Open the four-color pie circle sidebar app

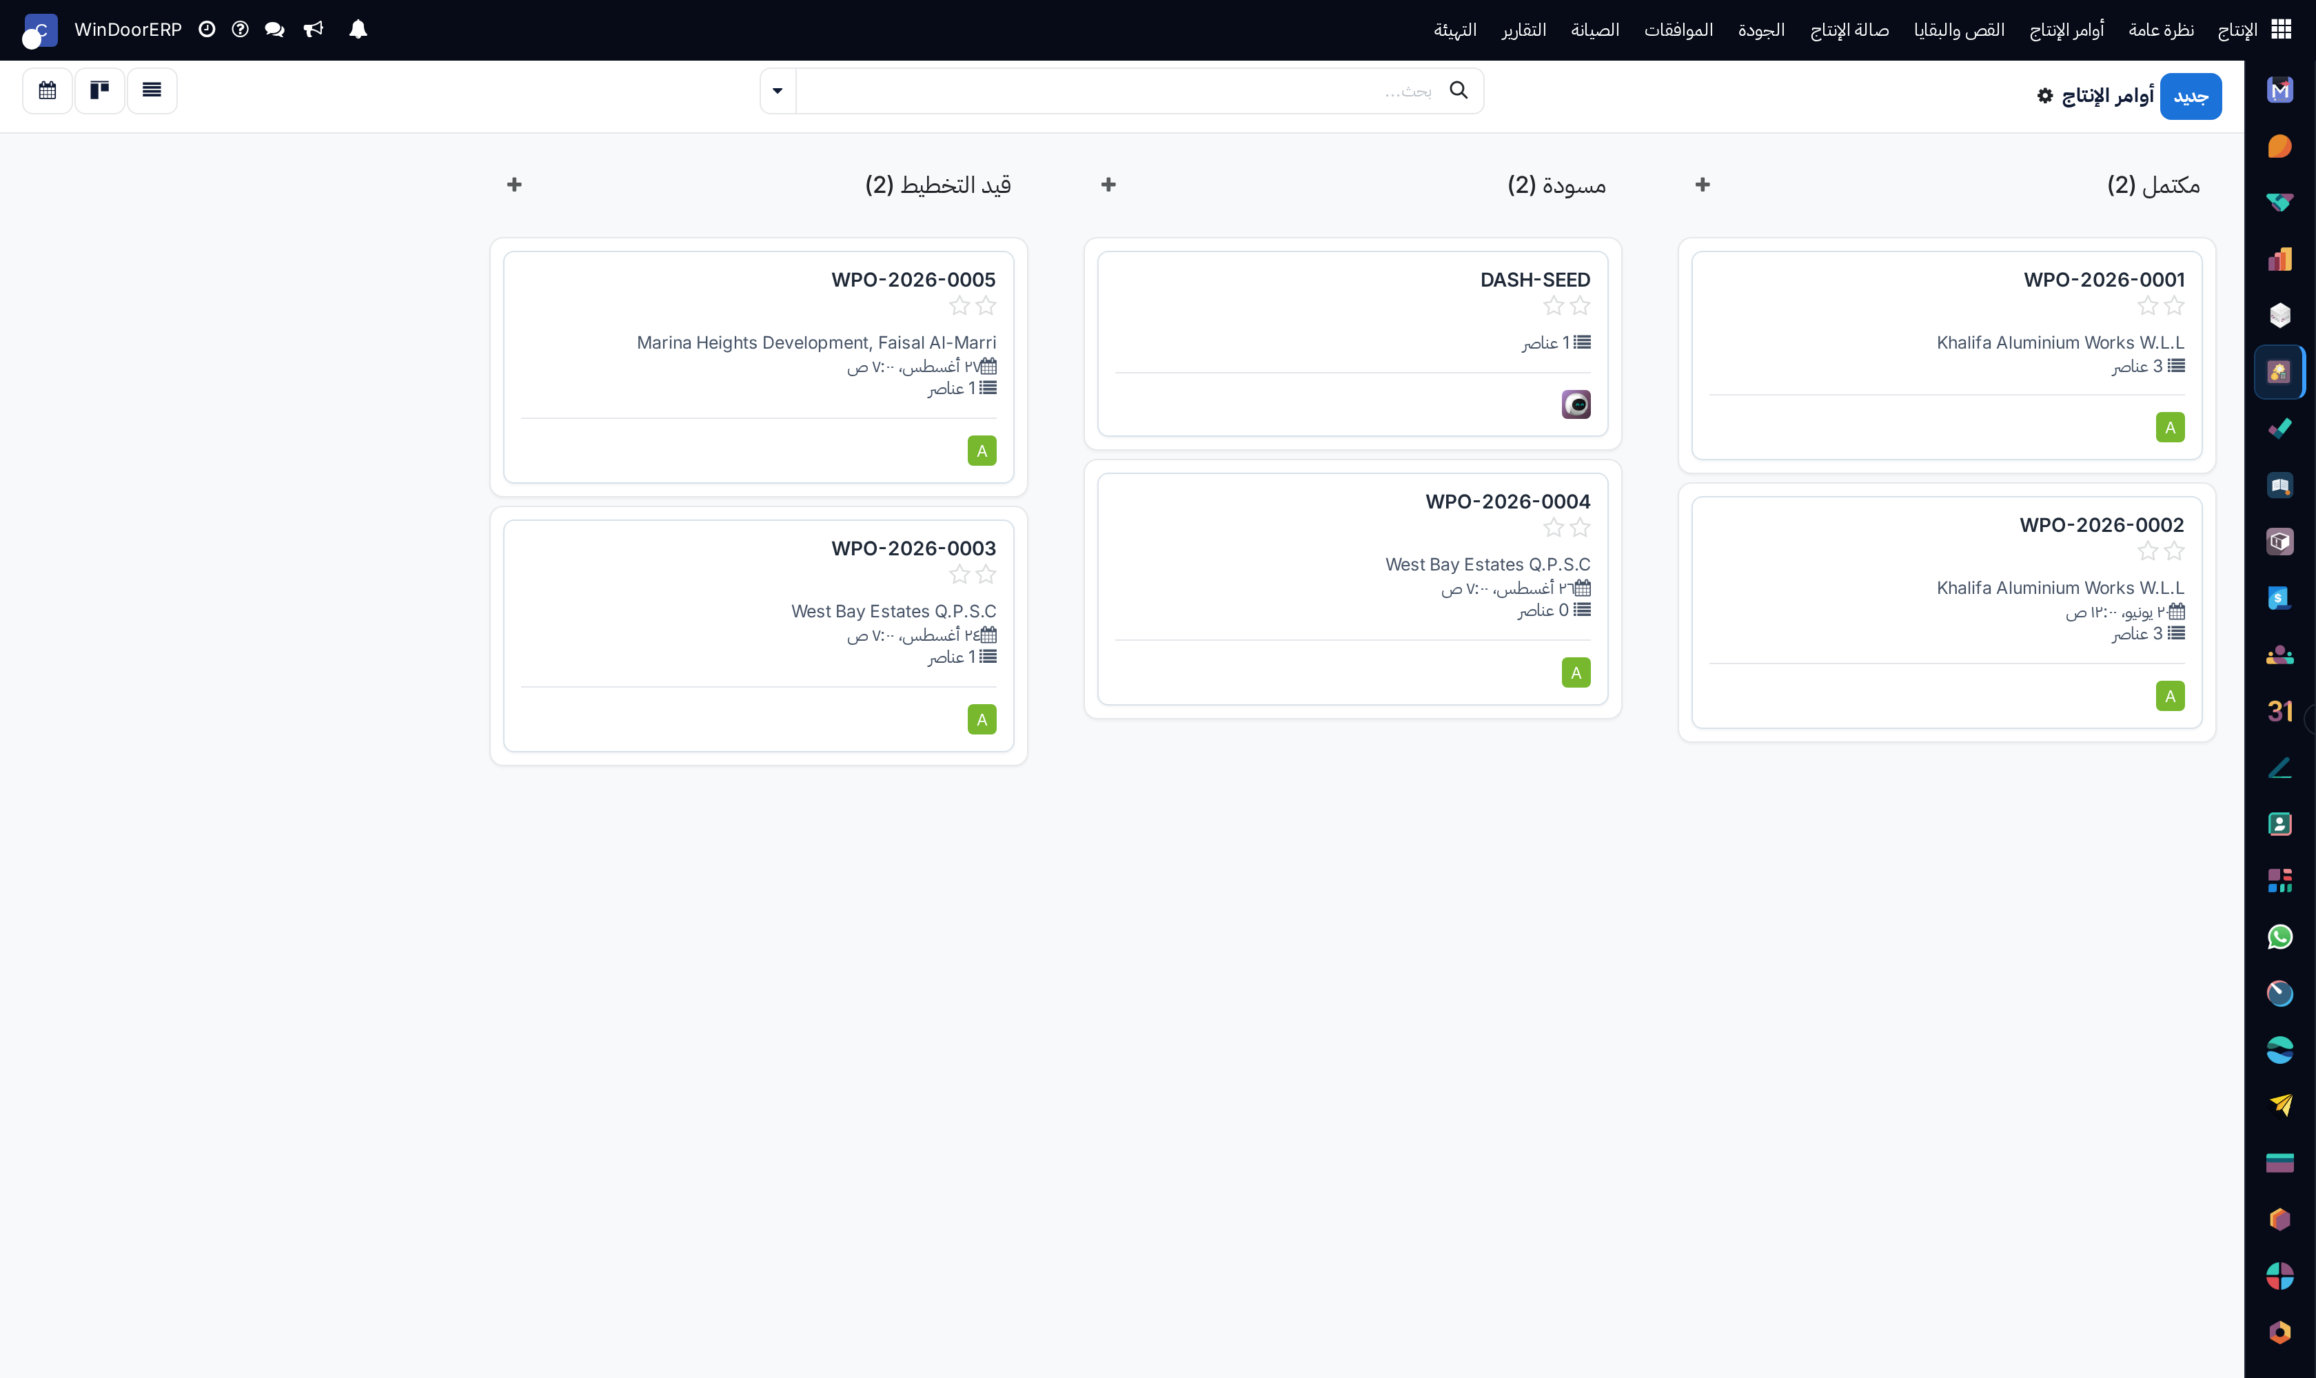point(2279,1276)
